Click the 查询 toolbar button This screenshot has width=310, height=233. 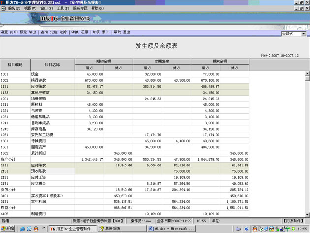[x=44, y=32]
